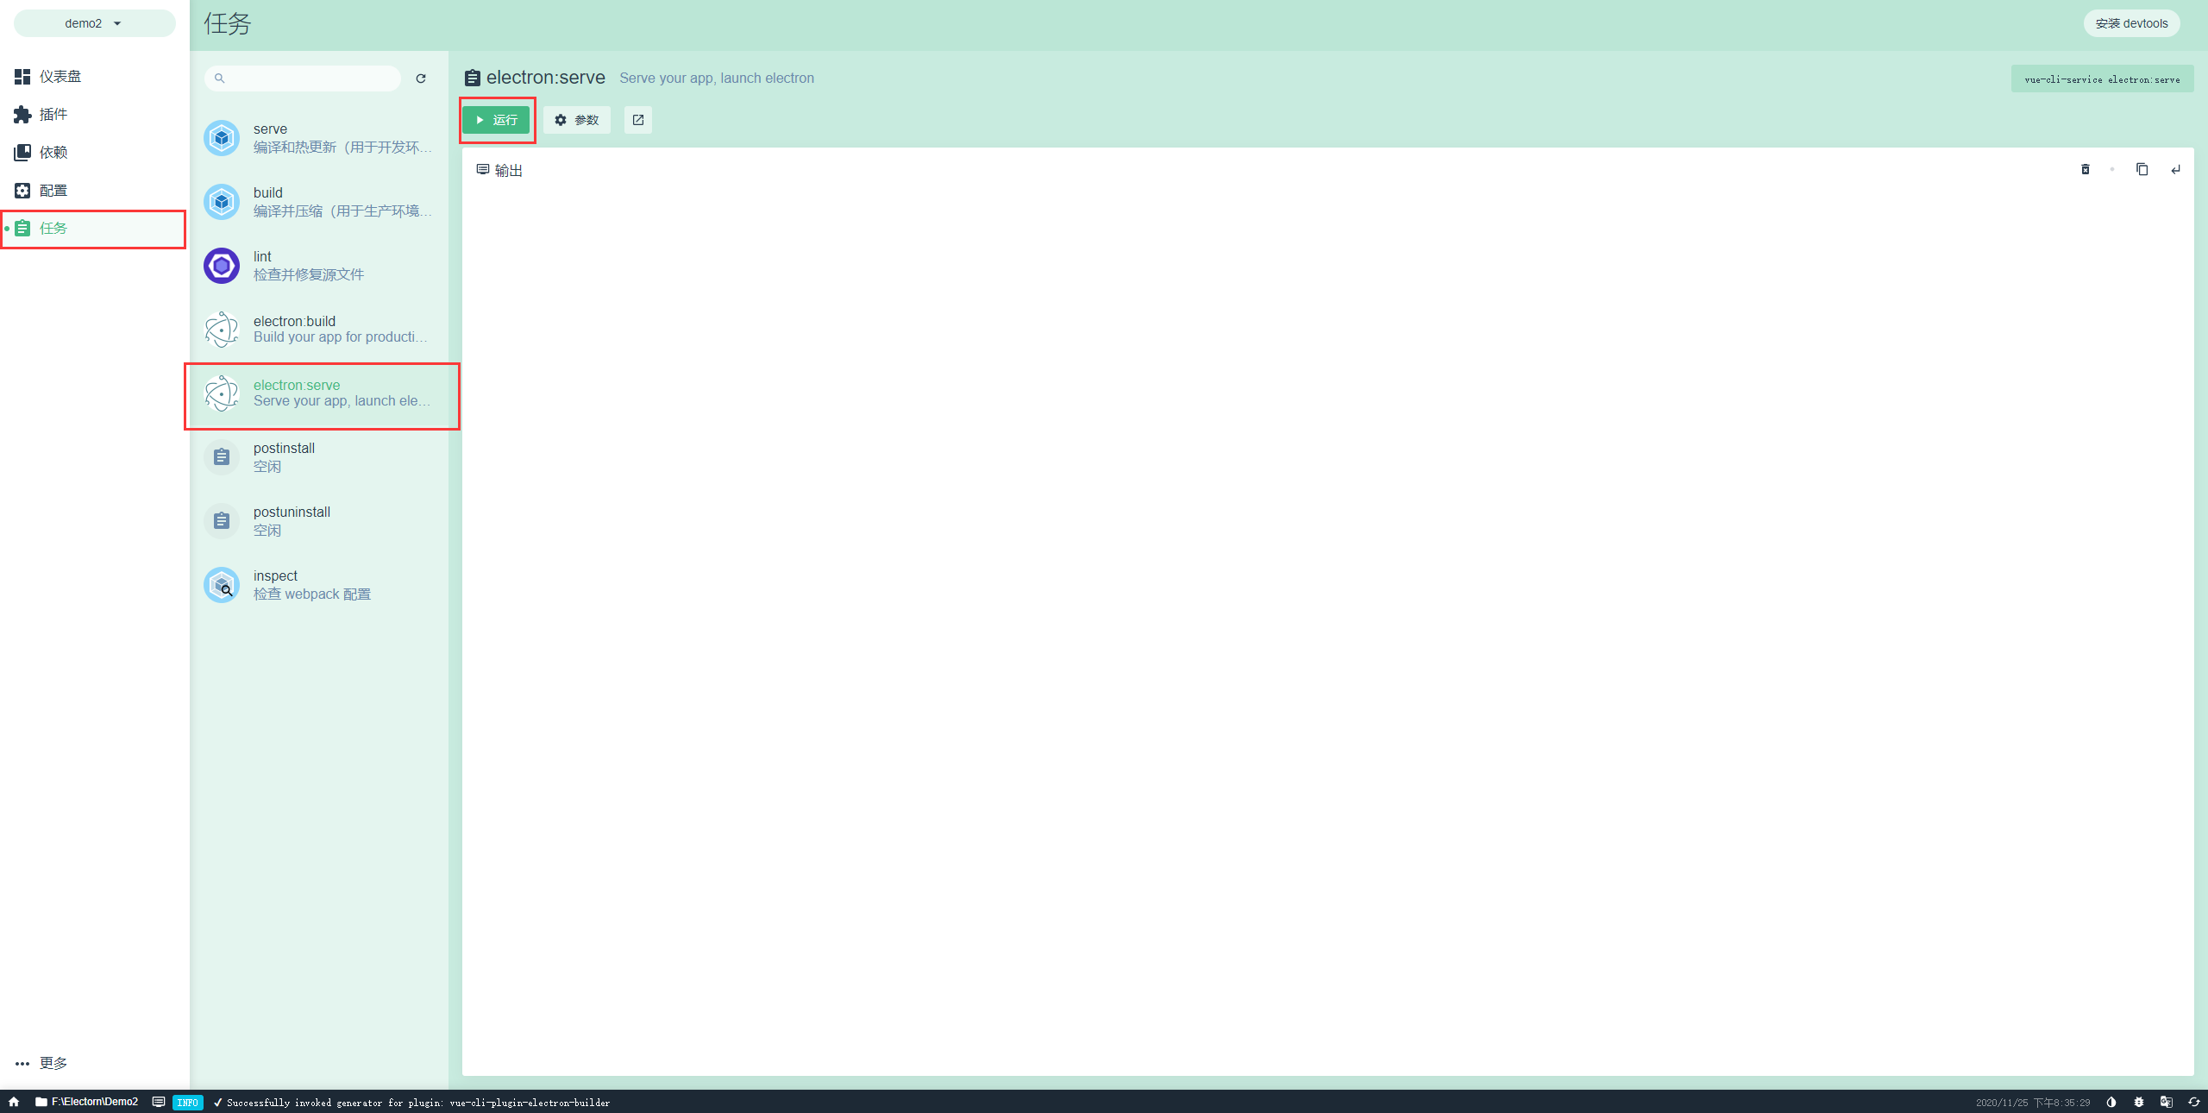Open 参数 parameters settings
This screenshot has height=1113, width=2208.
click(576, 120)
